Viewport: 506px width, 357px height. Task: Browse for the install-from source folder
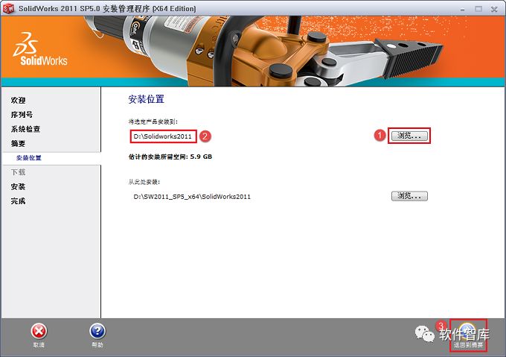pos(409,196)
